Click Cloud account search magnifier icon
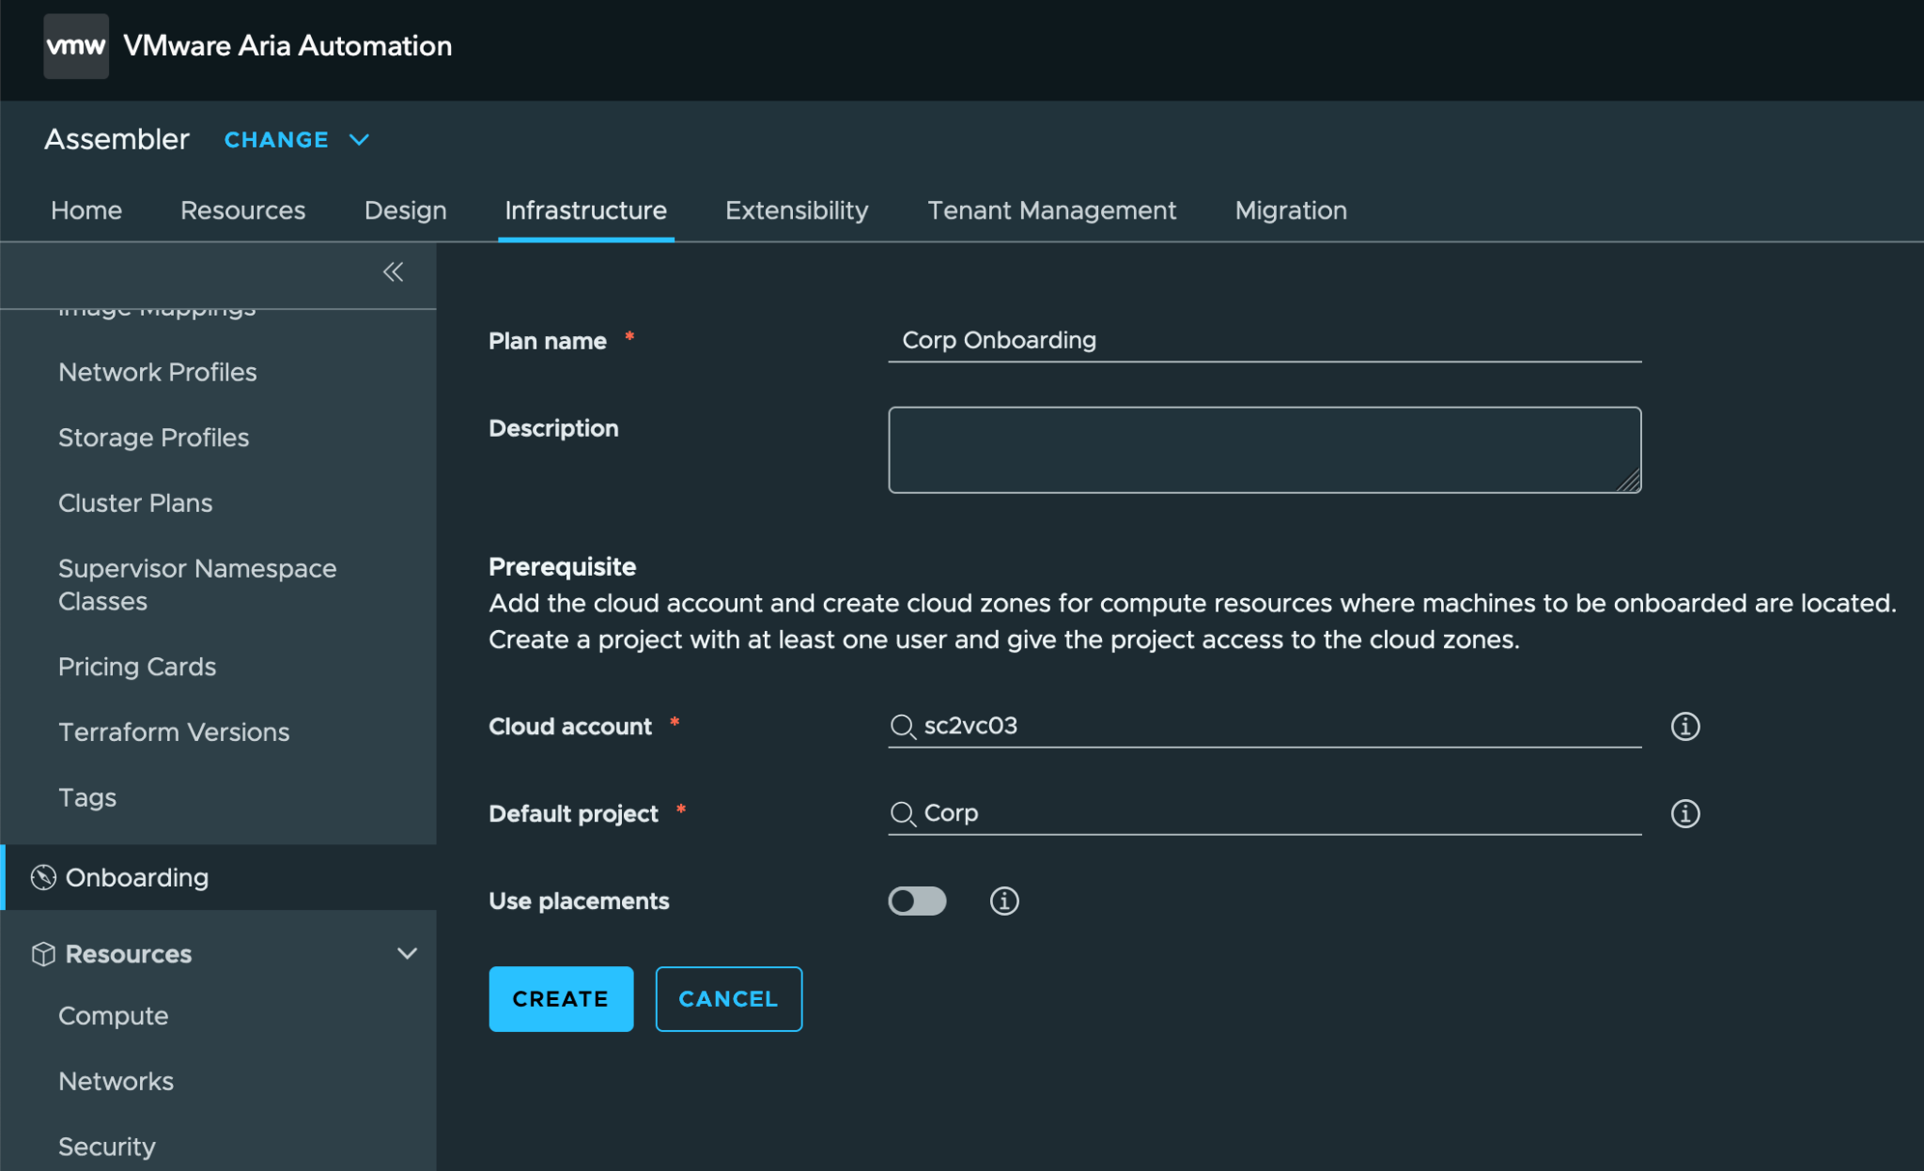This screenshot has width=1924, height=1171. tap(903, 727)
